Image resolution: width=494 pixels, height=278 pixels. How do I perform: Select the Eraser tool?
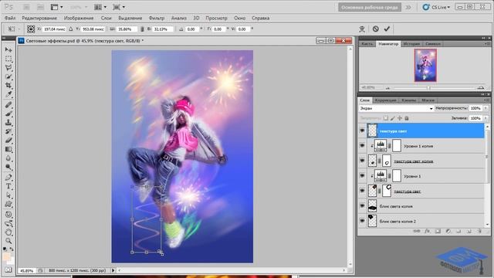(x=8, y=141)
